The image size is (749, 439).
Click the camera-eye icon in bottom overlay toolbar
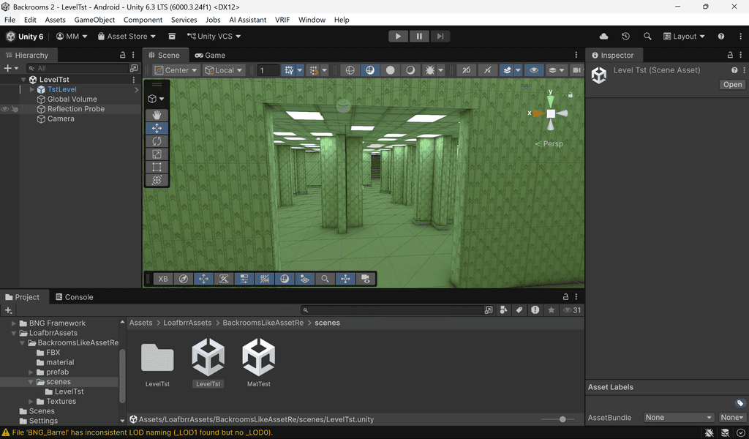click(x=366, y=279)
